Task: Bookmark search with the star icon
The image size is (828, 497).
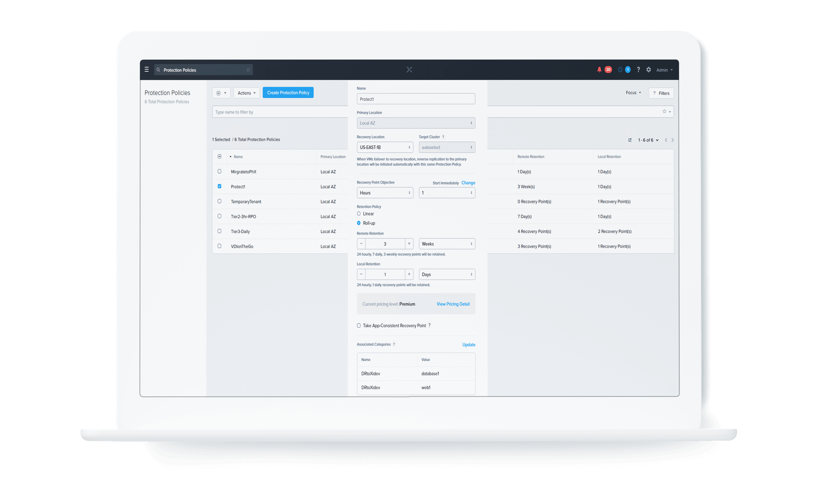Action: 248,70
